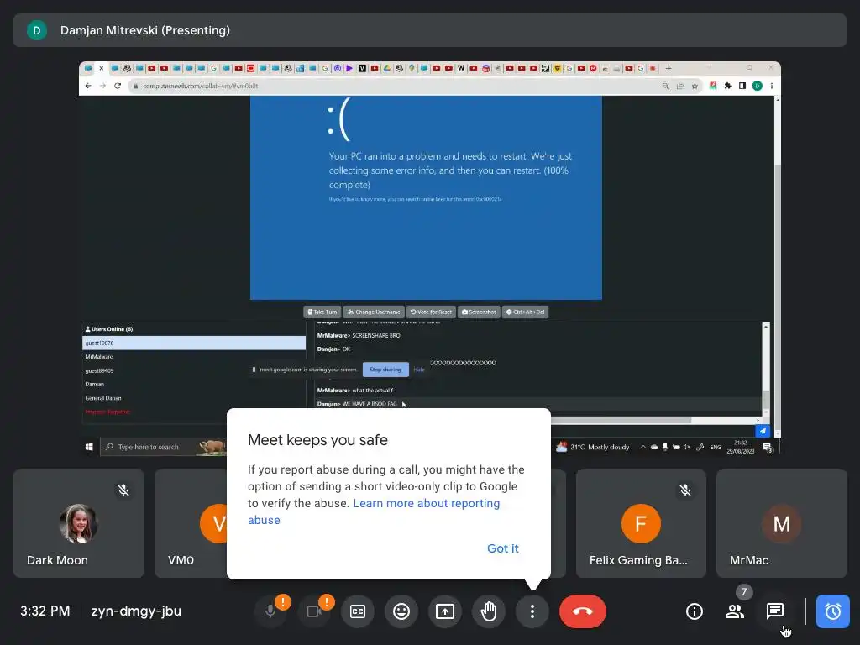Click bookmark star in shared browser
Viewport: 860px width, 645px height.
(695, 86)
